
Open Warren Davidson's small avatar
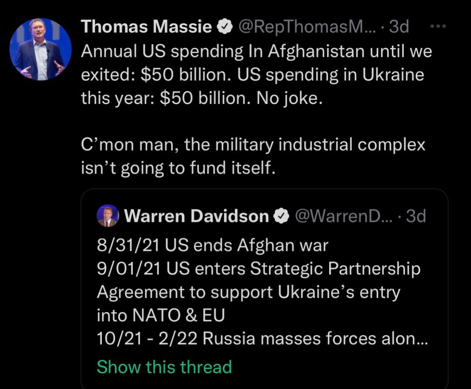(108, 216)
